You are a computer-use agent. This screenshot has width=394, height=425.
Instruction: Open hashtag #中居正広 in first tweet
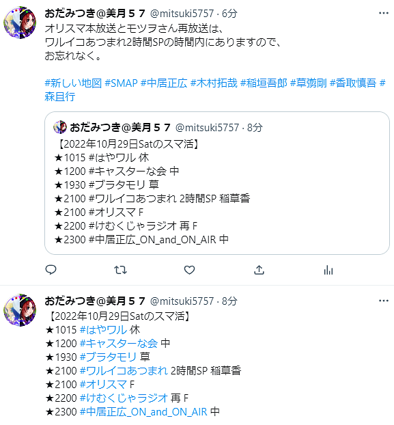pyautogui.click(x=164, y=83)
